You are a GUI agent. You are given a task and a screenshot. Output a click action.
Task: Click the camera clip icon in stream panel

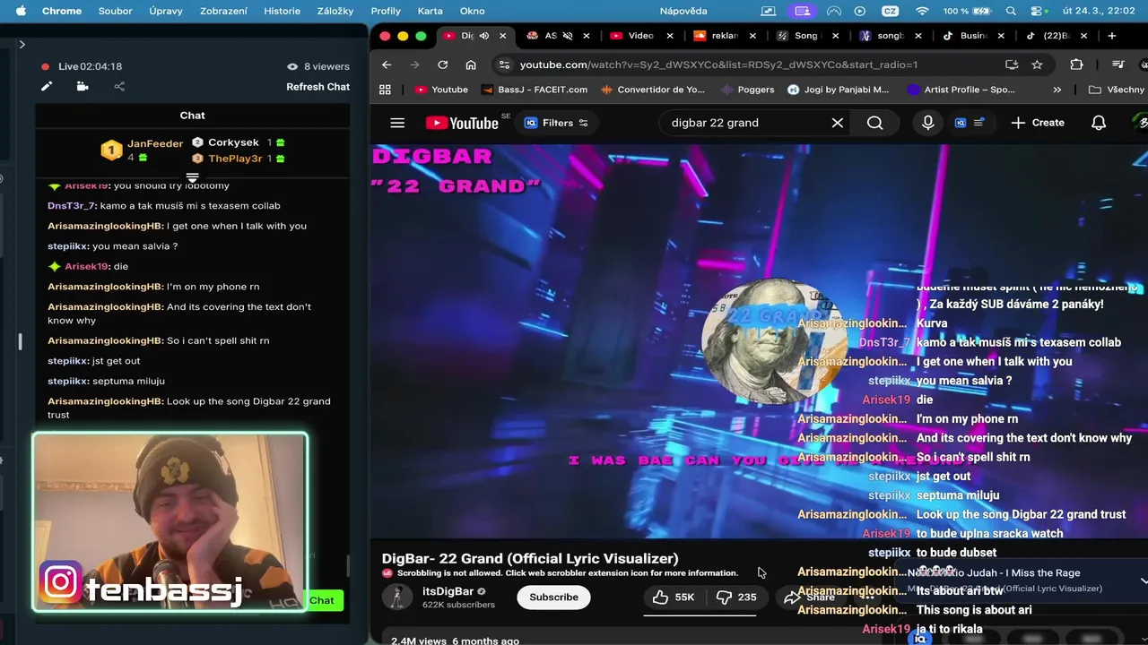coord(83,87)
